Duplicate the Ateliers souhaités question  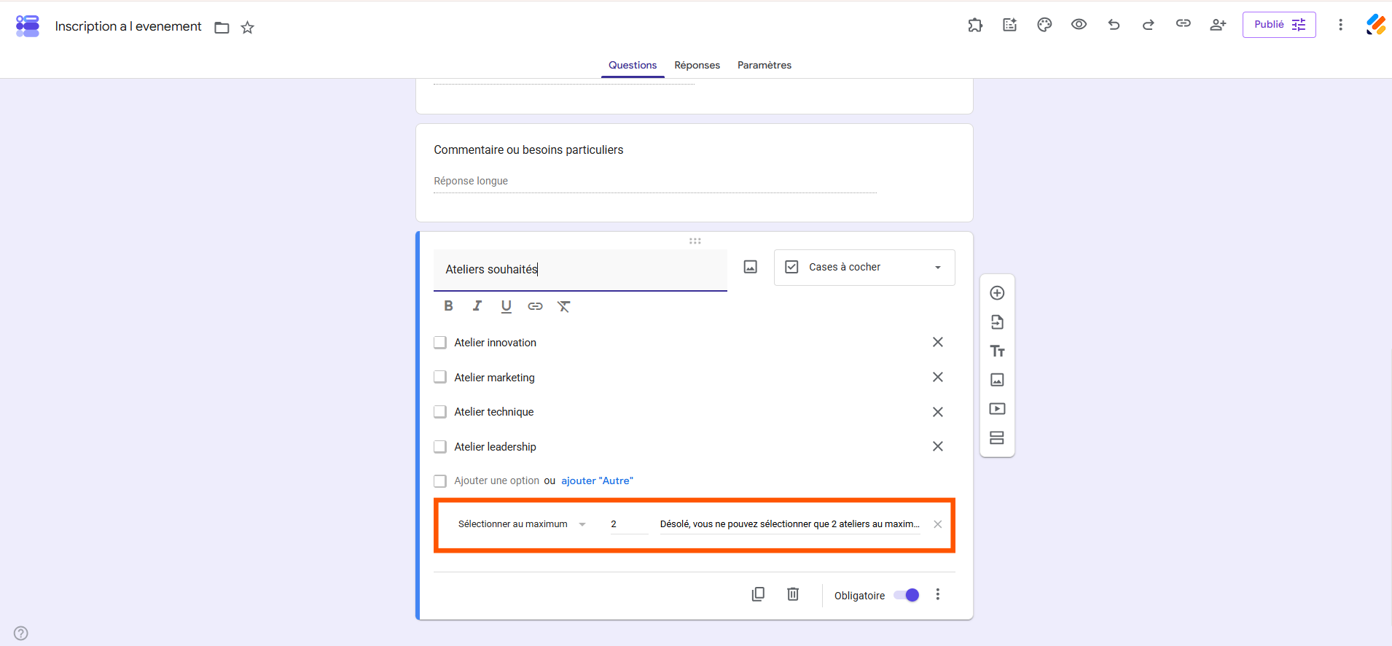759,594
